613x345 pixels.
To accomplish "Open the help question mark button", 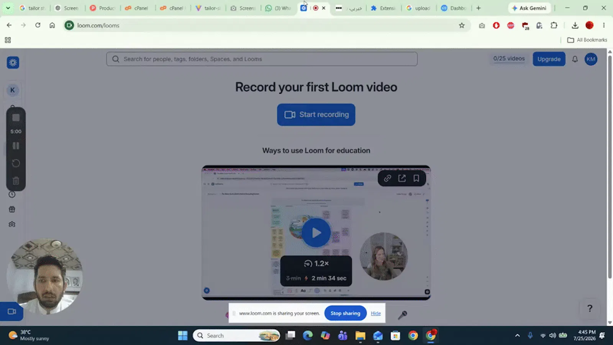I will click(x=590, y=308).
